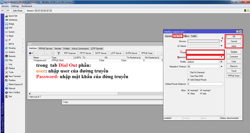This screenshot has height=133, width=250.
Task: Uncheck Add Default Route
Action: [x=188, y=80]
